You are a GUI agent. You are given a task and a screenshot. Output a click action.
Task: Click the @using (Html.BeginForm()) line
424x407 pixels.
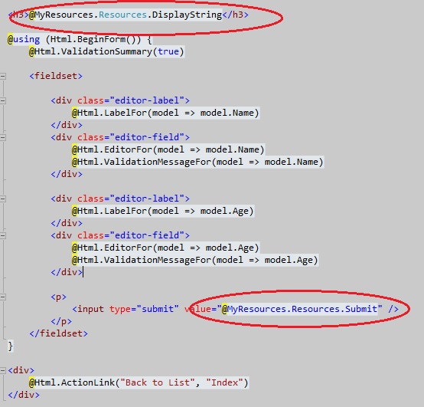(x=80, y=40)
